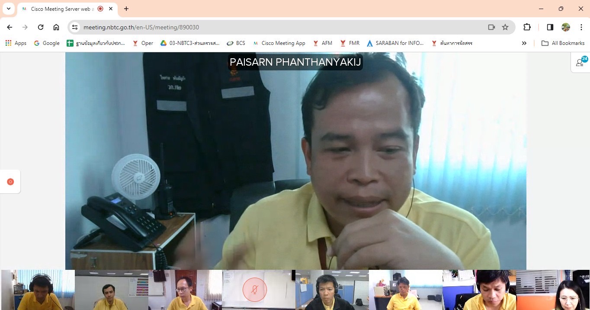Open the FMR bookmark
This screenshot has height=310, width=590.
[x=350, y=43]
